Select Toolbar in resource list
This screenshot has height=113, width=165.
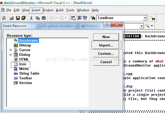(x=25, y=78)
